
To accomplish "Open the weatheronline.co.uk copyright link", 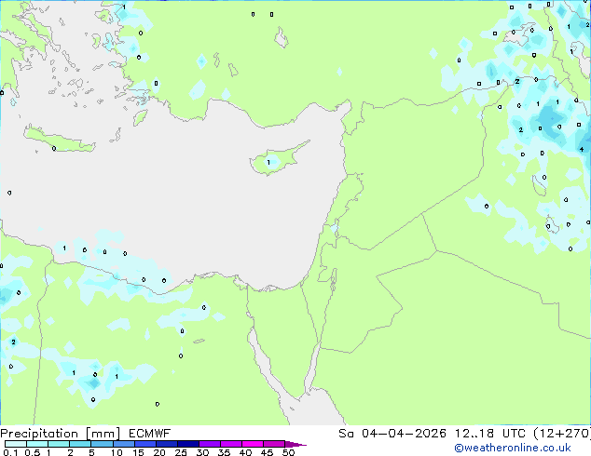I will tap(512, 448).
